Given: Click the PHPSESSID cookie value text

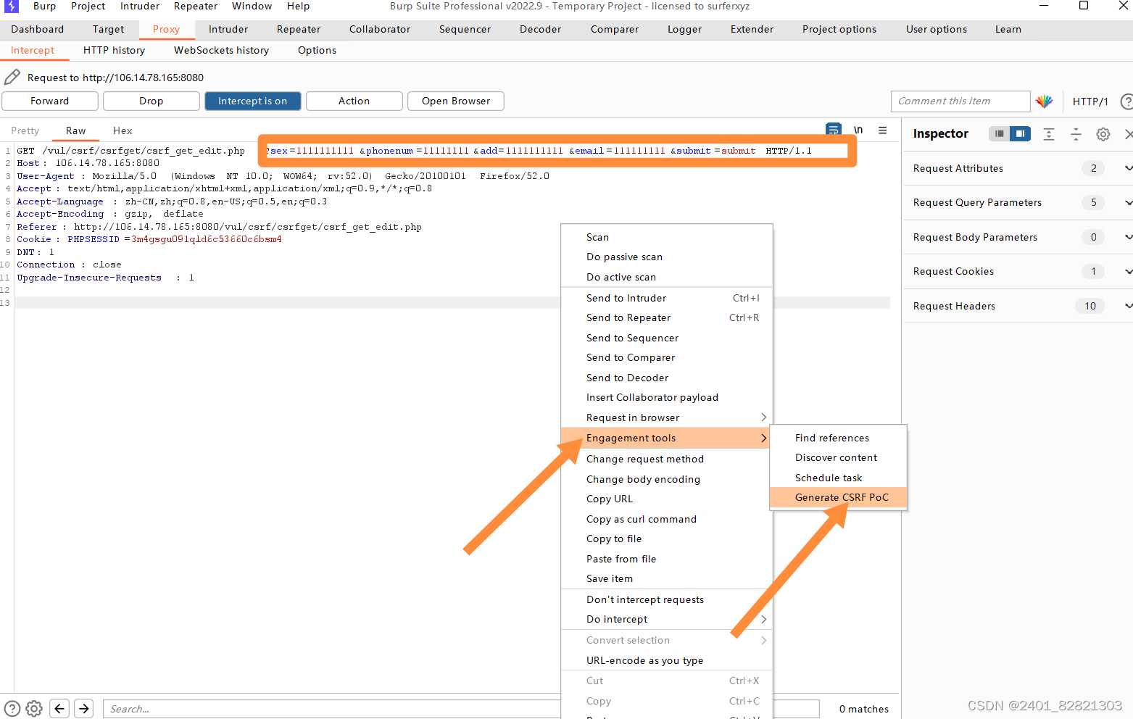Looking at the screenshot, I should (207, 239).
